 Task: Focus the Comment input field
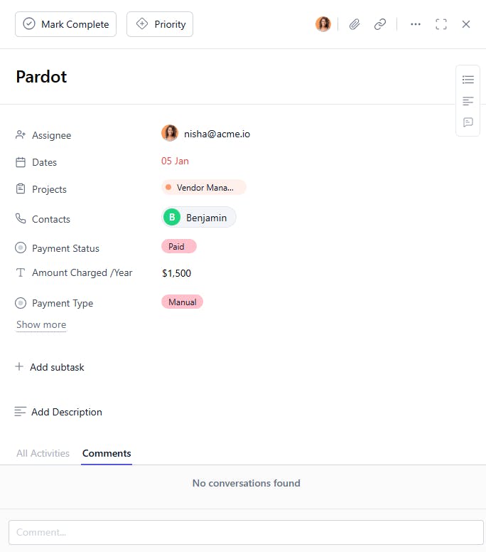click(x=245, y=532)
